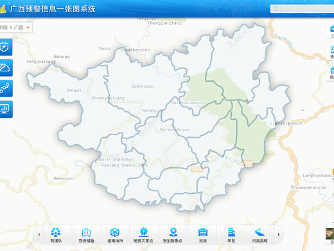Show 学校 schools layer
The width and height of the screenshot is (334, 251).
[x=231, y=235]
